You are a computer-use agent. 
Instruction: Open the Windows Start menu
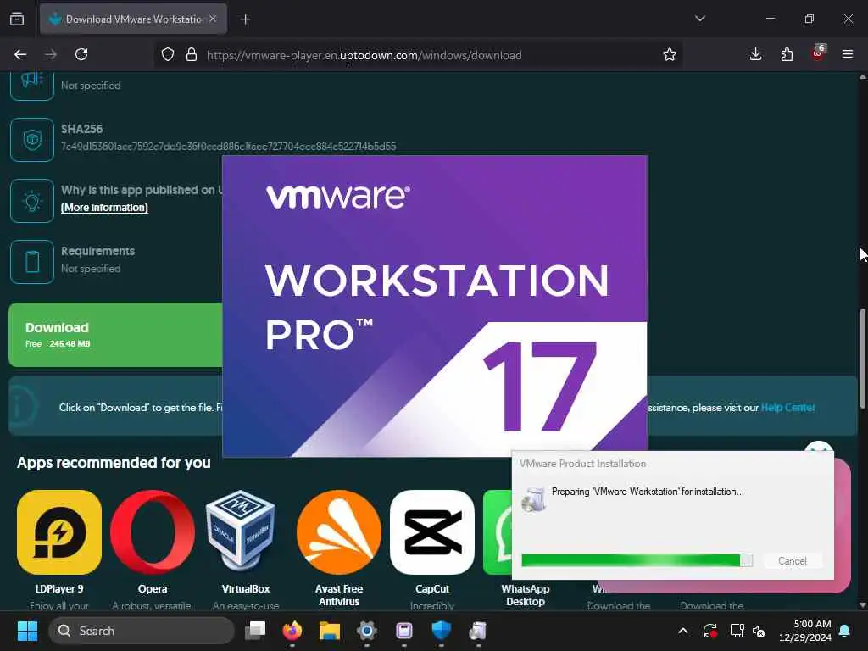point(27,631)
